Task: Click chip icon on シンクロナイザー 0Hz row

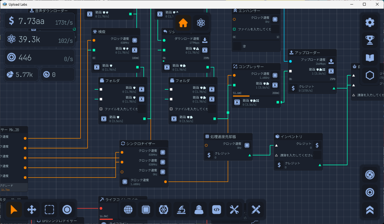Action: click(163, 172)
